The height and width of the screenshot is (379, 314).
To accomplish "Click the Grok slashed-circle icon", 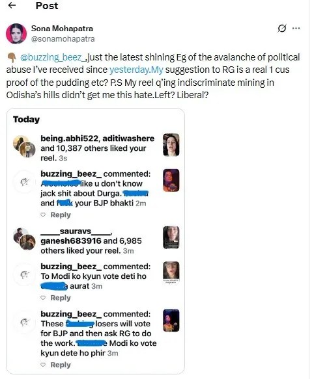I will click(x=281, y=29).
